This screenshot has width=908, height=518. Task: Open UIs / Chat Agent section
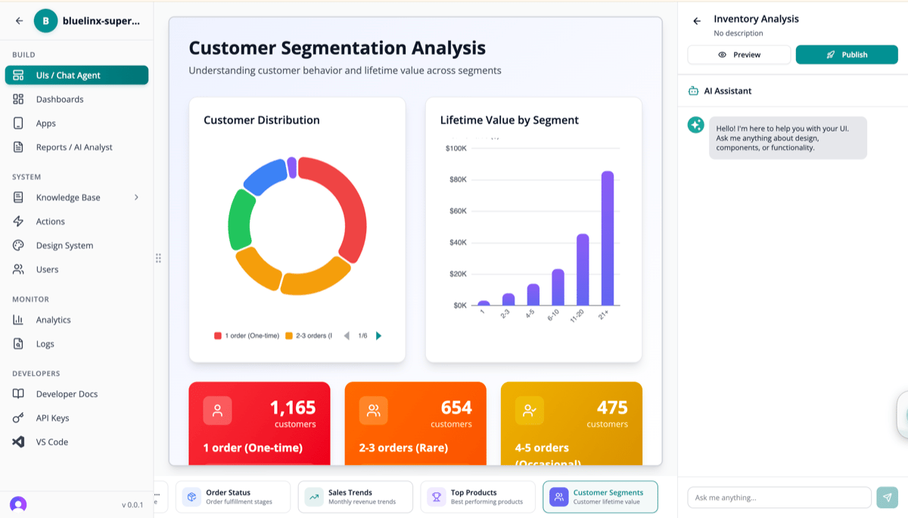coord(76,75)
